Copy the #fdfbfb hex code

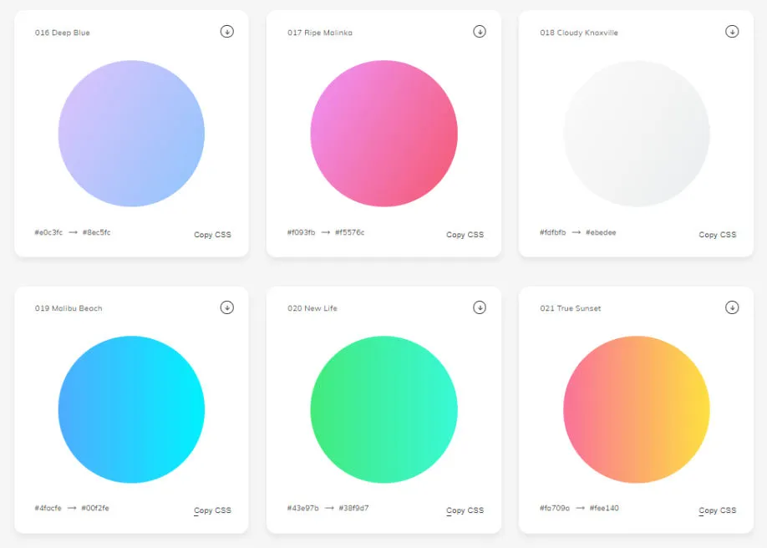(x=553, y=232)
